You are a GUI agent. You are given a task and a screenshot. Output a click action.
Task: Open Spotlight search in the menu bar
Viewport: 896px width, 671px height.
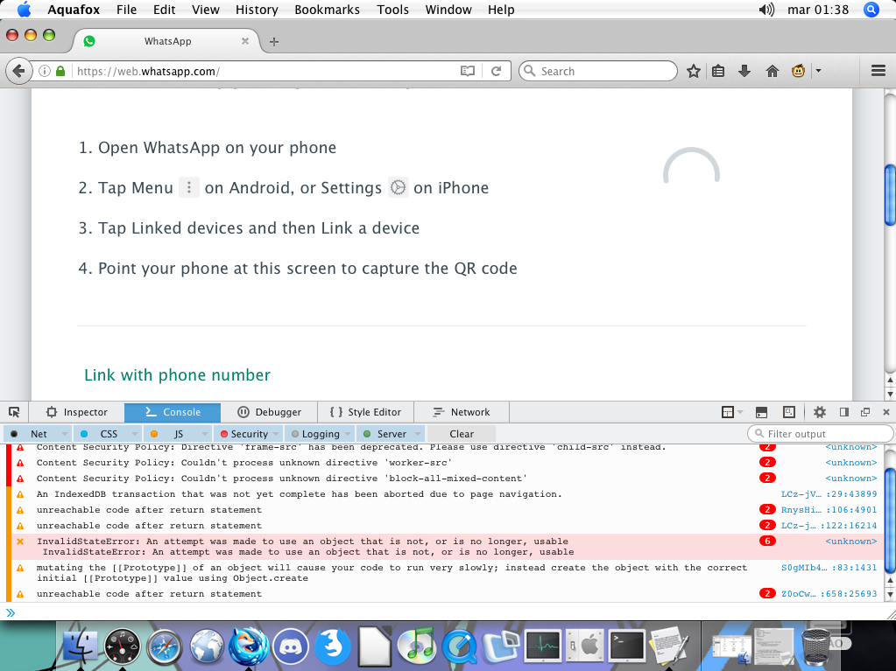pos(871,10)
